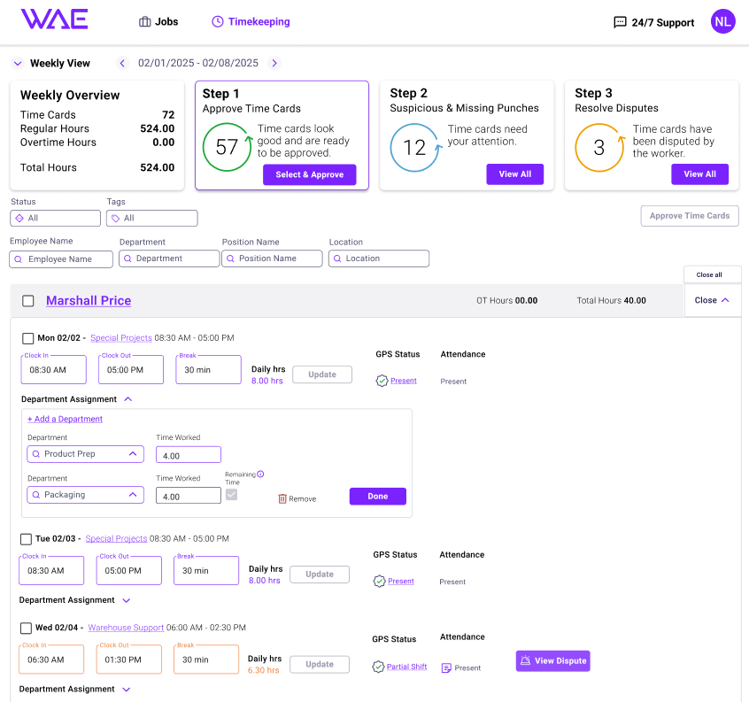Viewport: 749px width, 702px height.
Task: Click the Wed 02/04 attendance note icon
Action: 446,667
